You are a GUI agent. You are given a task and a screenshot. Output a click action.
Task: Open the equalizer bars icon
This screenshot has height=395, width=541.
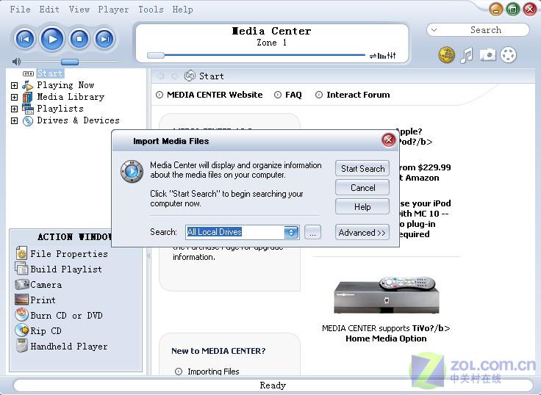pos(381,56)
